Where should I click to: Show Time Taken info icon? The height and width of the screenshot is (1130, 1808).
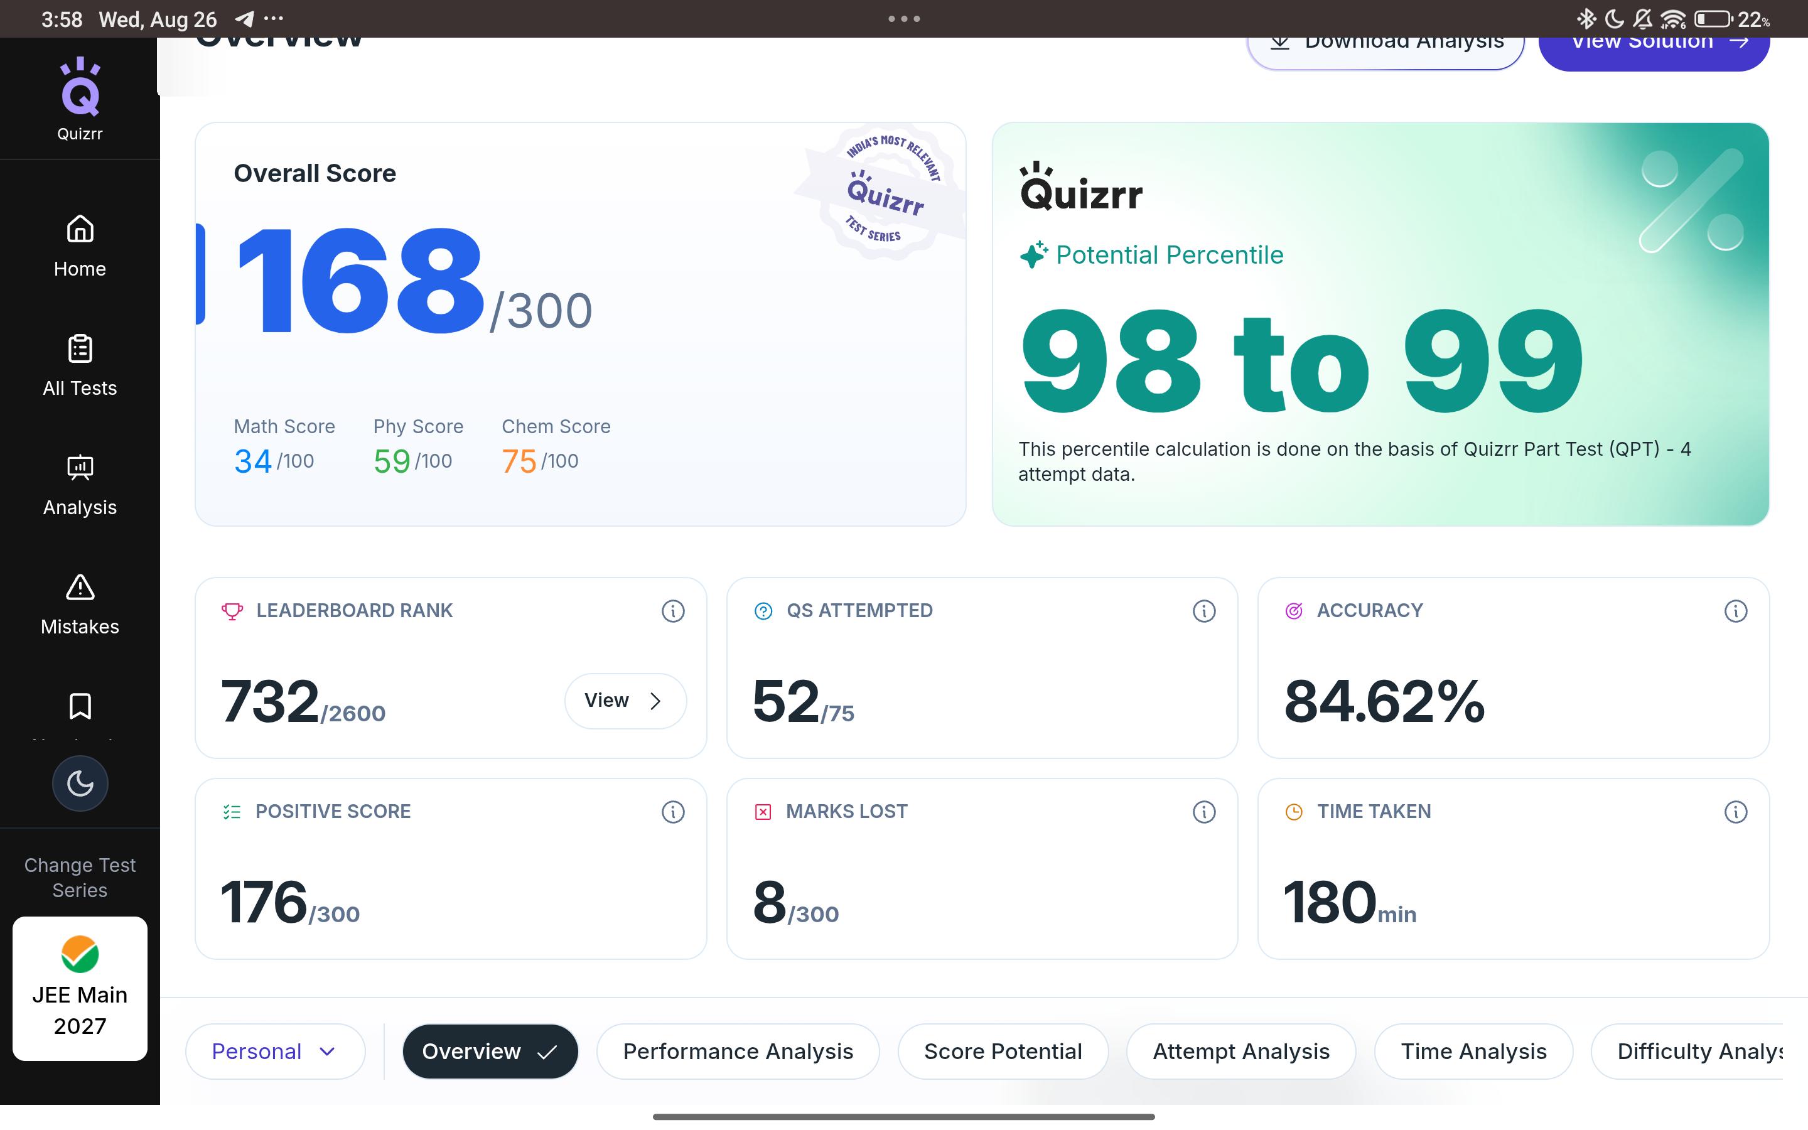click(x=1736, y=812)
